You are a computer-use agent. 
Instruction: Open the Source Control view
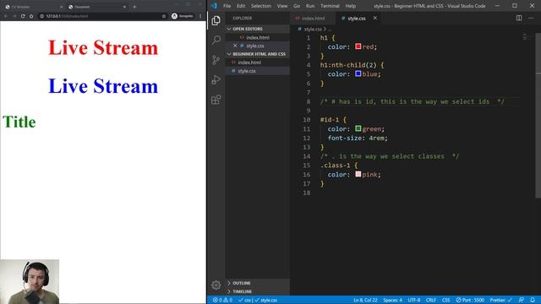coord(216,60)
